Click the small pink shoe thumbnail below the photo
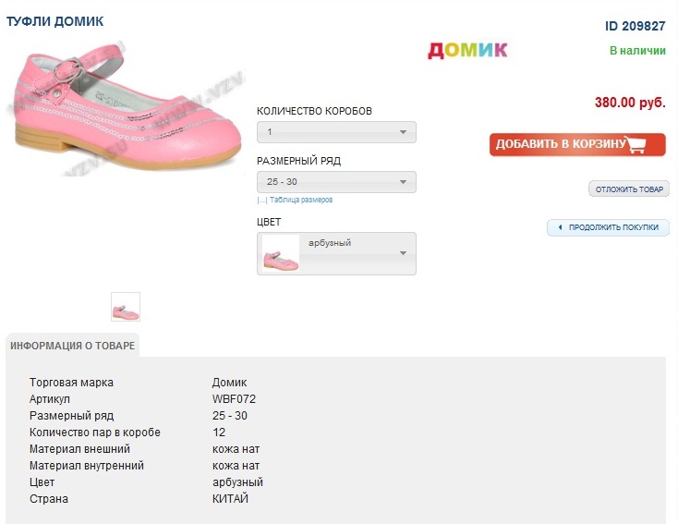678x524 pixels. [126, 307]
